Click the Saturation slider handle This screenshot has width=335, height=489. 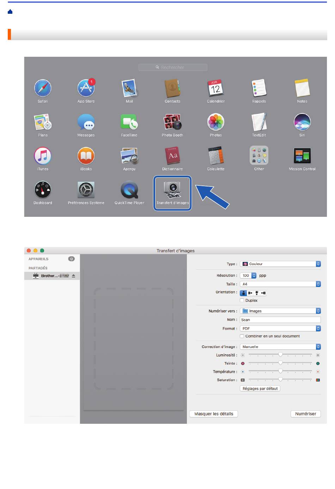pos(280,379)
